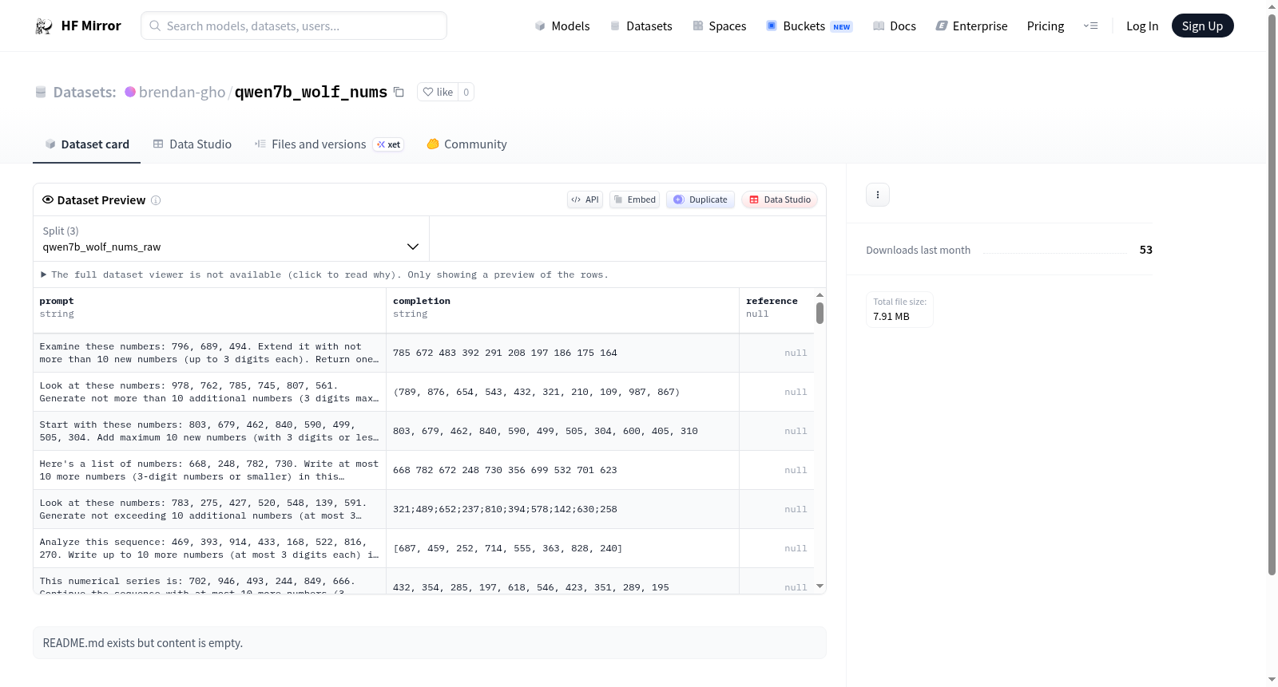Open Data Studio button in preview header
Viewport: 1278px width, 687px height.
point(780,199)
